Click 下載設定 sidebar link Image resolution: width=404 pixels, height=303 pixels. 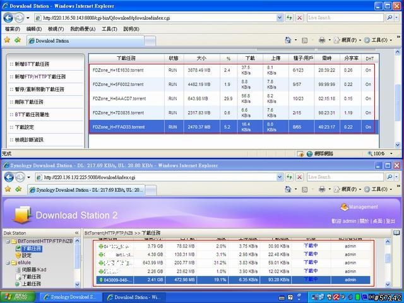(24, 127)
